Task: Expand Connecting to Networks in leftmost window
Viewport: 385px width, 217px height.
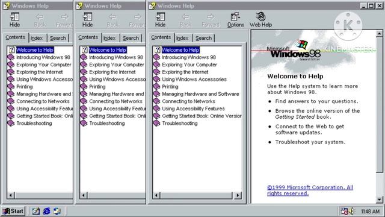Action: 43,101
